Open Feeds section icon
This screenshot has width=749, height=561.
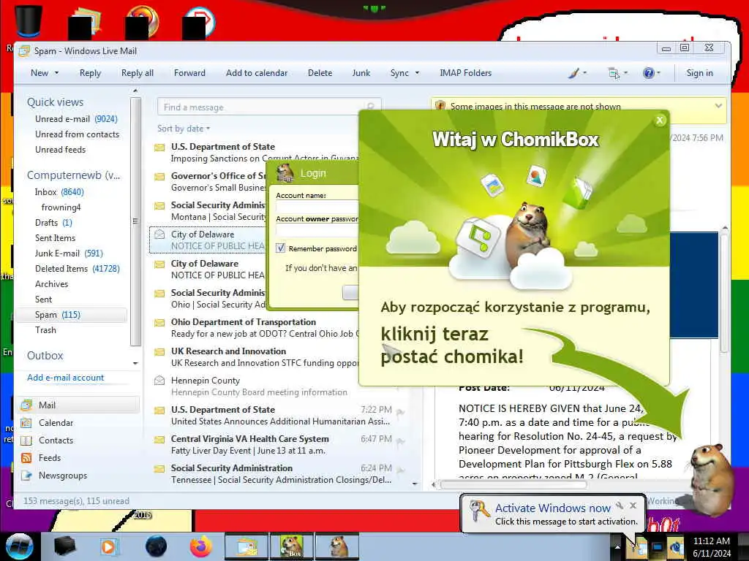click(x=26, y=458)
